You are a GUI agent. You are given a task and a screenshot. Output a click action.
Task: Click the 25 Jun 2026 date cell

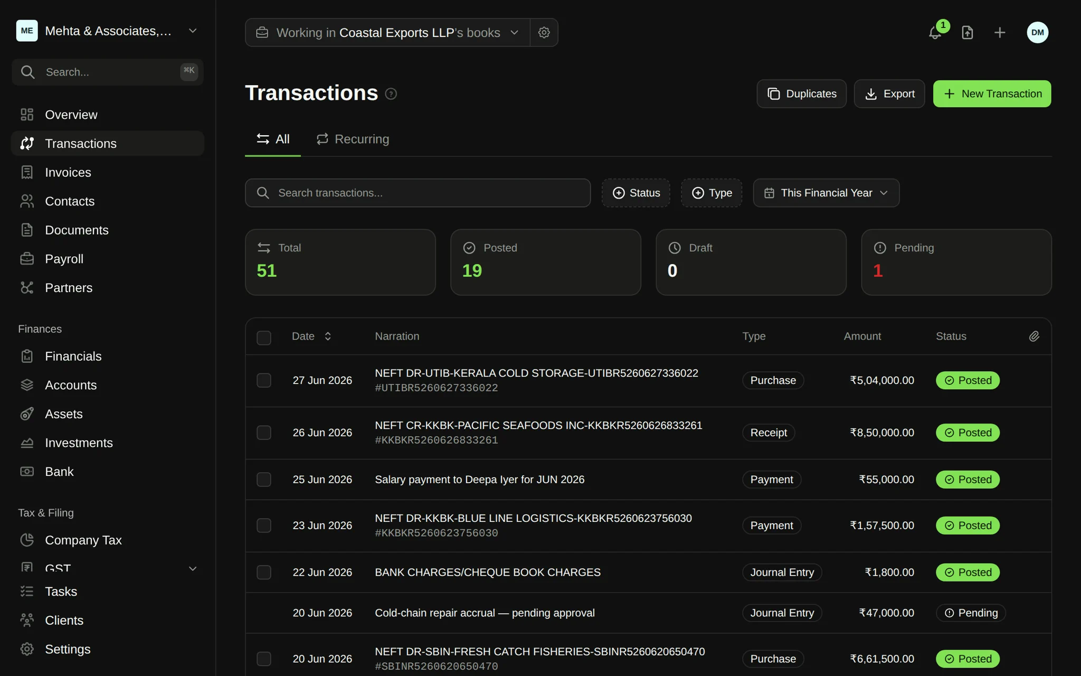[322, 480]
